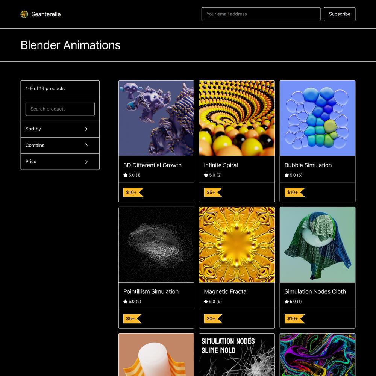The width and height of the screenshot is (376, 376).
Task: Click the Subscribe button
Action: tap(340, 14)
